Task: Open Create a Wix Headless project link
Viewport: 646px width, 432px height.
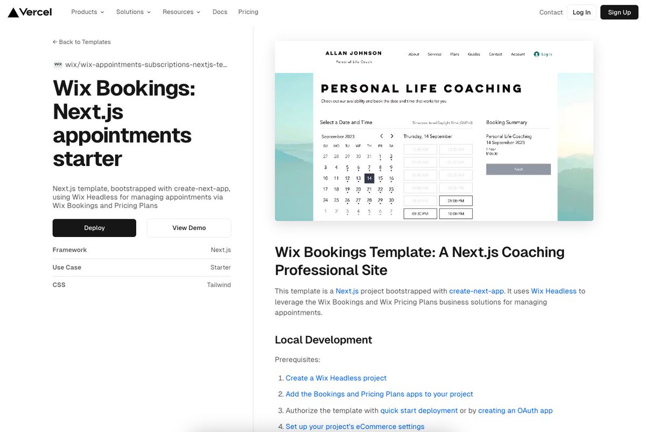Action: pyautogui.click(x=336, y=378)
